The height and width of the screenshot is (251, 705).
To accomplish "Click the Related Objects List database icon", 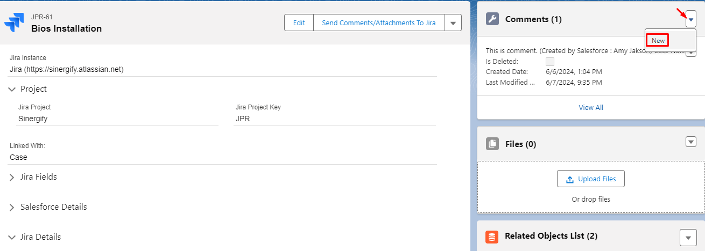I will pos(492,237).
